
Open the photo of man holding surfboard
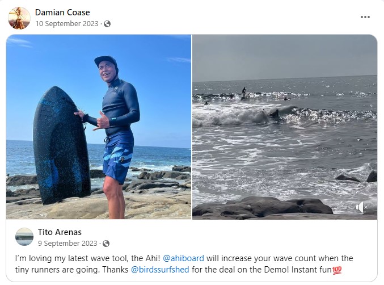(x=99, y=127)
